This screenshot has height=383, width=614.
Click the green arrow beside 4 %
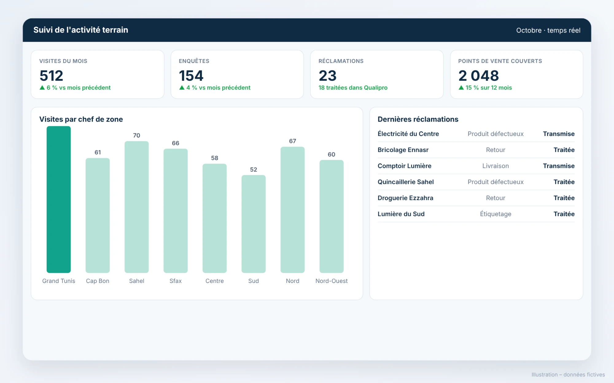(182, 88)
